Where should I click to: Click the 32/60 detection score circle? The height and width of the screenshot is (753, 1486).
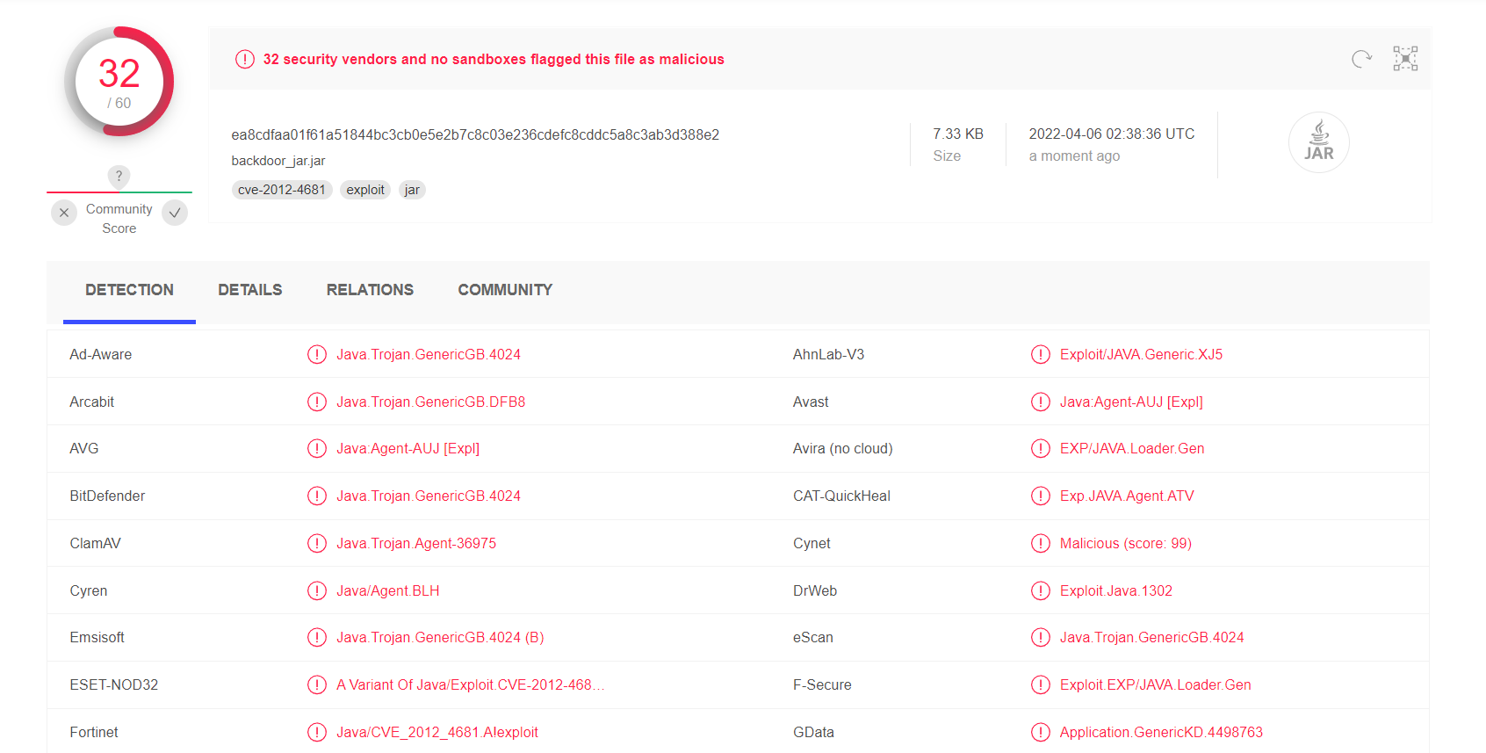pyautogui.click(x=119, y=82)
